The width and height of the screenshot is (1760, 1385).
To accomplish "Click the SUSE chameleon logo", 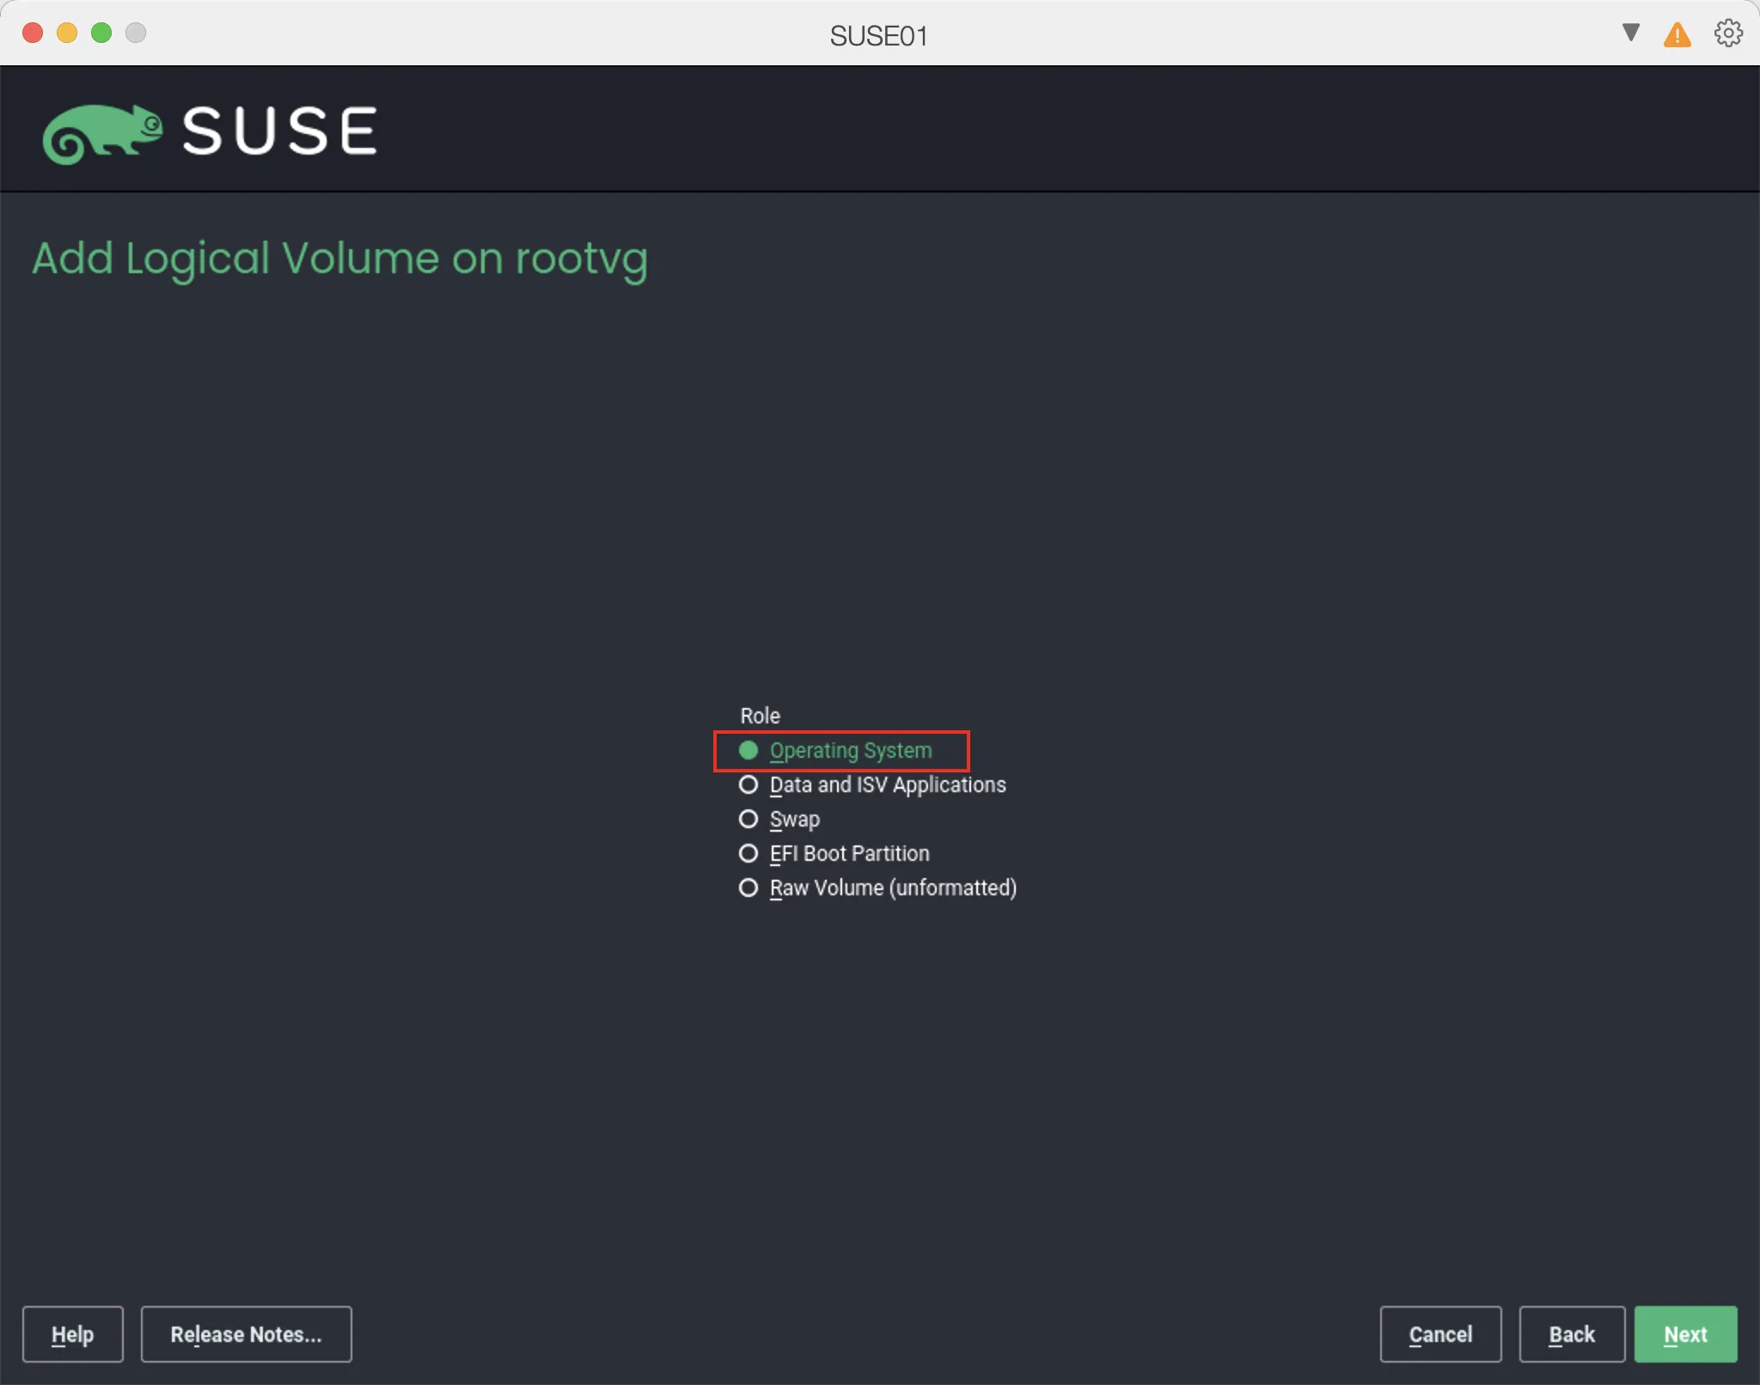I will (103, 131).
